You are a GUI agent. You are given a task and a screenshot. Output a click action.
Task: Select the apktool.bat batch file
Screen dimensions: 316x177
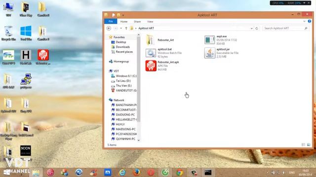tap(163, 53)
